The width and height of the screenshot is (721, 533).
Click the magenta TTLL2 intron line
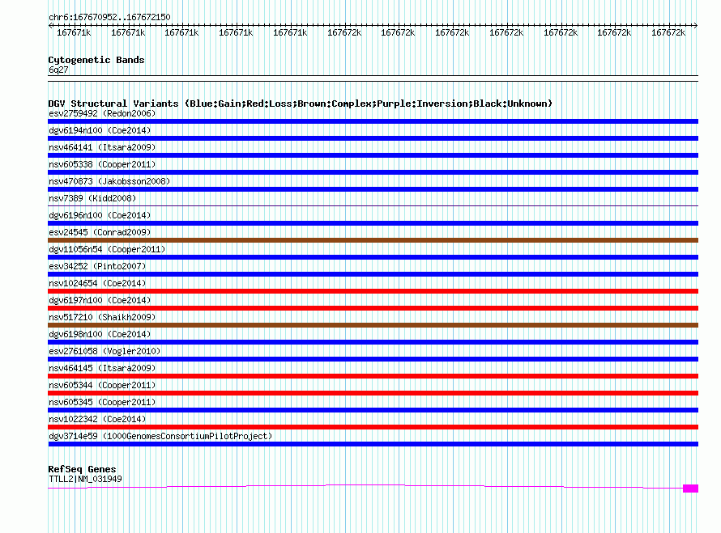point(365,484)
